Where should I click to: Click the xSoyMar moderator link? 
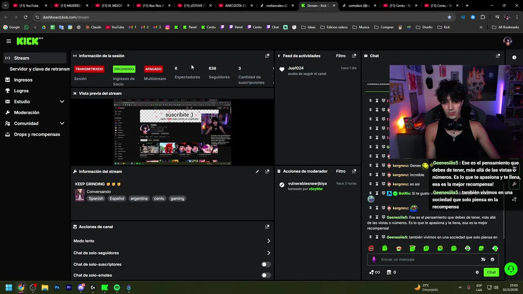pyautogui.click(x=316, y=189)
